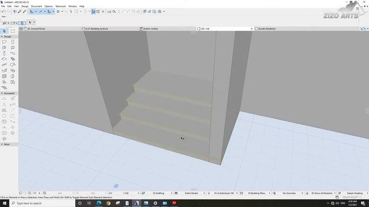Click the taskbar search box
Screen dimensions: 369x207
point(42,203)
